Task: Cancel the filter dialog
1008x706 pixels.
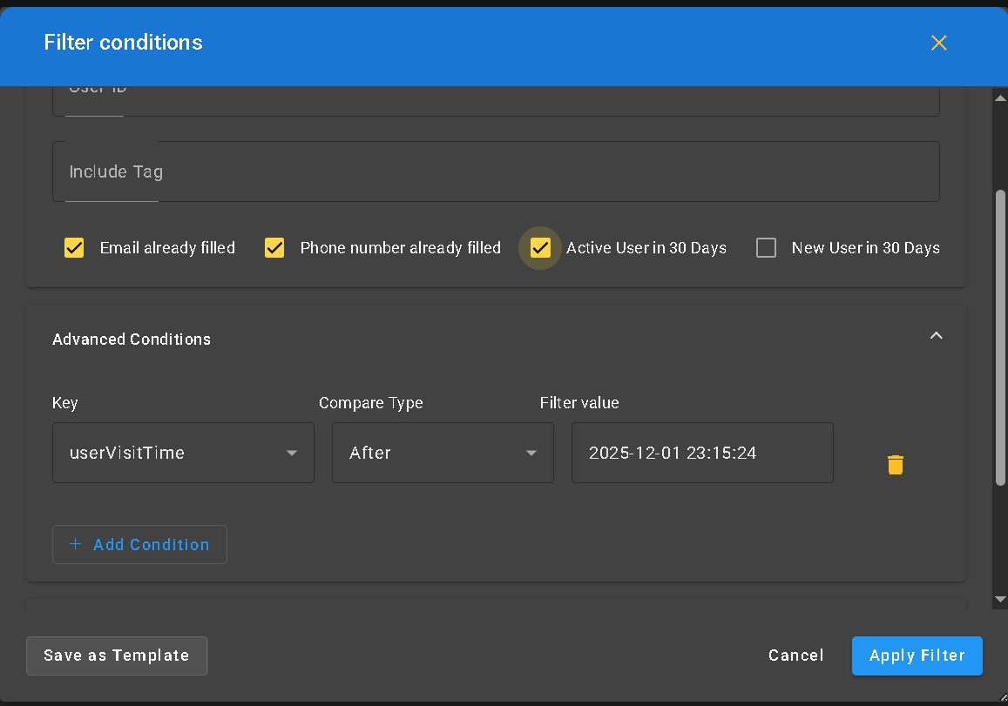Action: click(x=795, y=656)
